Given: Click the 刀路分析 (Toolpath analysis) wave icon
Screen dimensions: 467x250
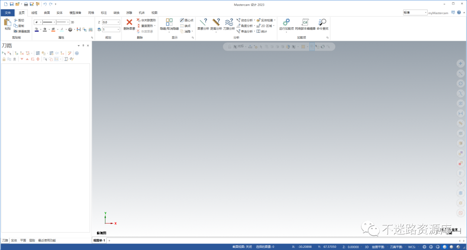Looking at the screenshot, I should (229, 22).
